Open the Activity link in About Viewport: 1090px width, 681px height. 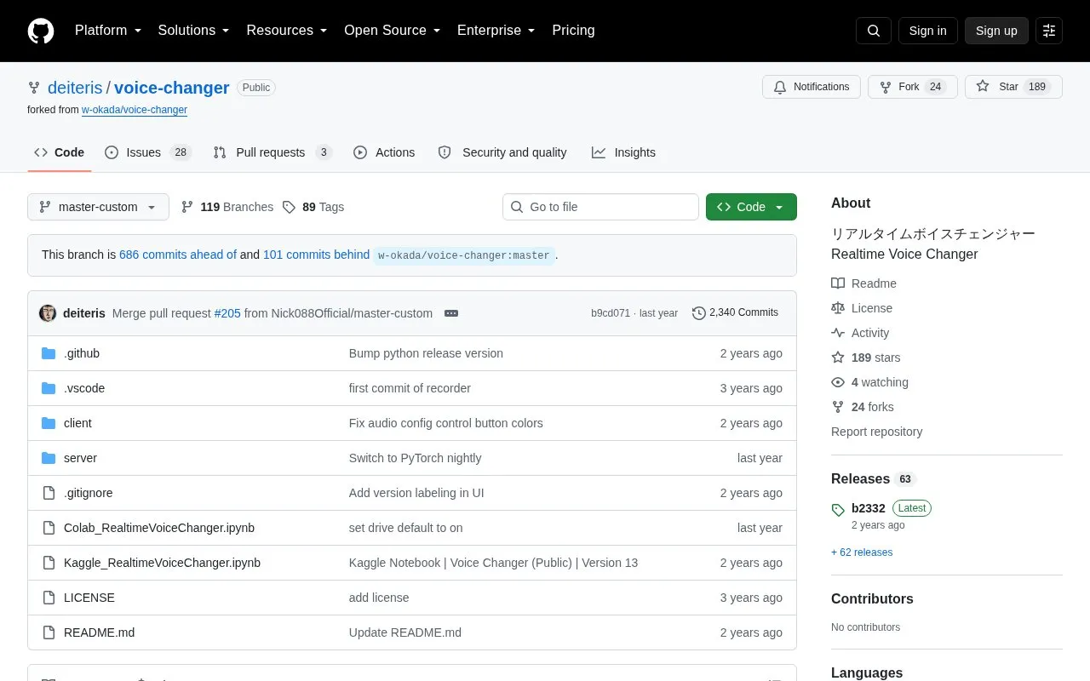coord(860,333)
